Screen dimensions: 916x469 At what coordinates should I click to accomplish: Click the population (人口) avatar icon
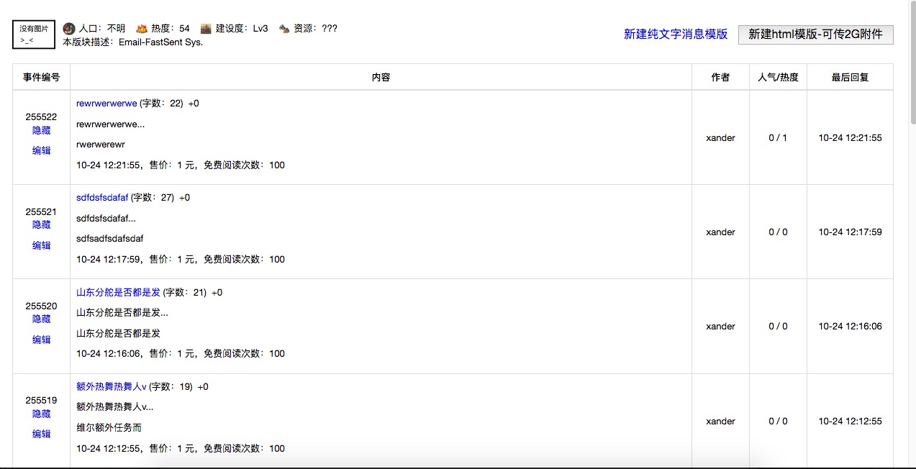69,29
